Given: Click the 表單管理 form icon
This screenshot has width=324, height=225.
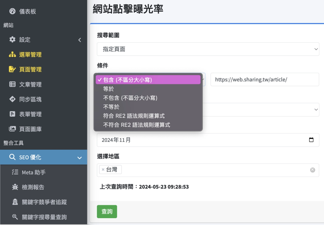Looking at the screenshot, I should pos(12,114).
